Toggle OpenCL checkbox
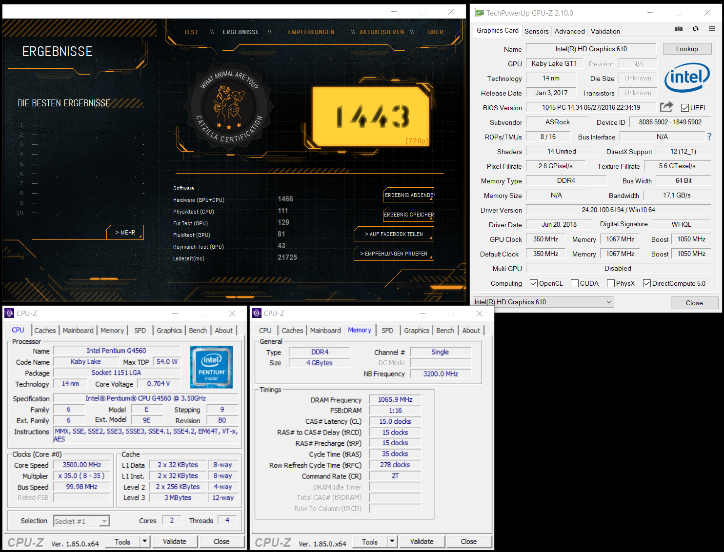 [534, 283]
